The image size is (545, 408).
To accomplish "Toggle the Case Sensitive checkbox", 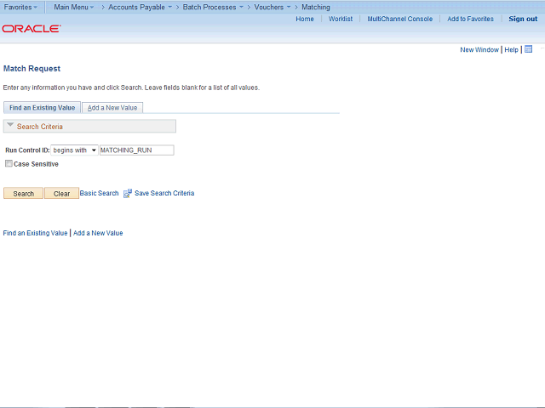I will 9,163.
